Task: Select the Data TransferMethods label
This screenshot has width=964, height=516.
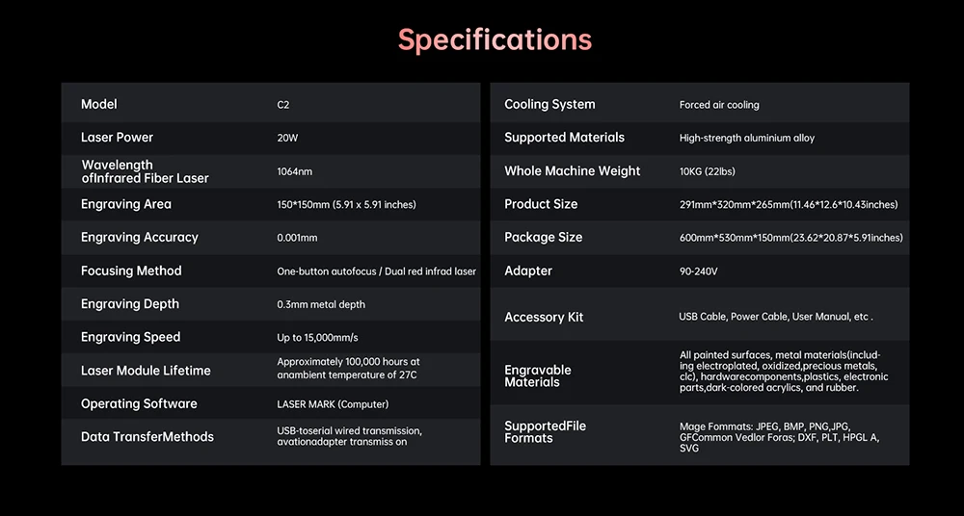Action: pyautogui.click(x=147, y=437)
